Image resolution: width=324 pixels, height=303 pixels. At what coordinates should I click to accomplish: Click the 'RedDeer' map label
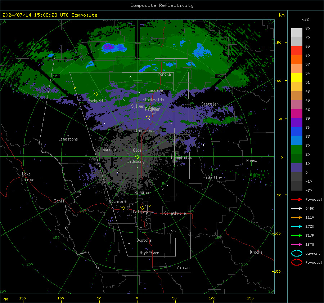click(153, 109)
